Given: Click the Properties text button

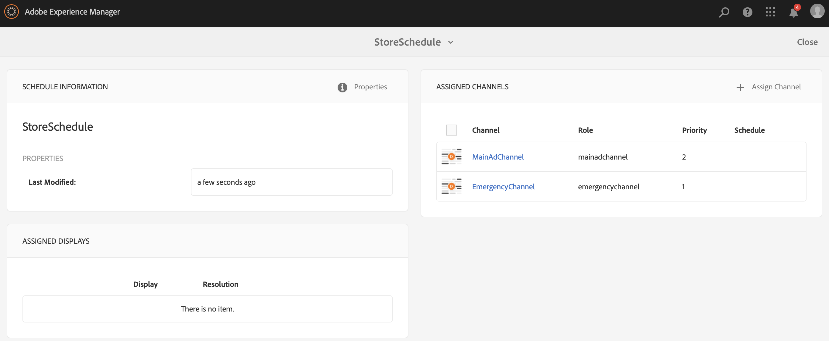Looking at the screenshot, I should (370, 87).
